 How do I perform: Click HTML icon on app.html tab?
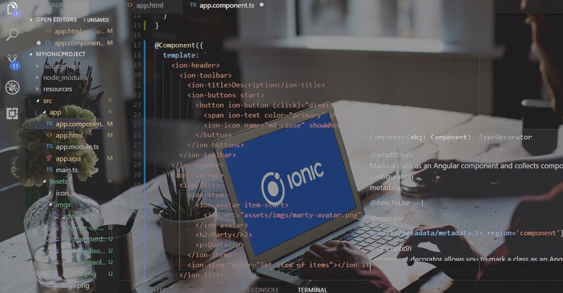[x=130, y=5]
